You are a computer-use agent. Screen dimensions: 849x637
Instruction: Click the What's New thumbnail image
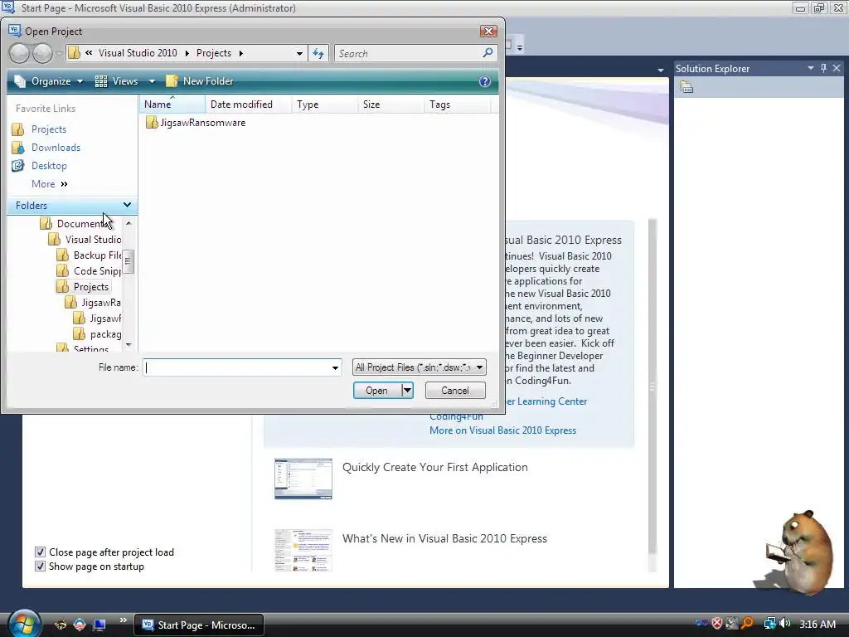(x=303, y=550)
